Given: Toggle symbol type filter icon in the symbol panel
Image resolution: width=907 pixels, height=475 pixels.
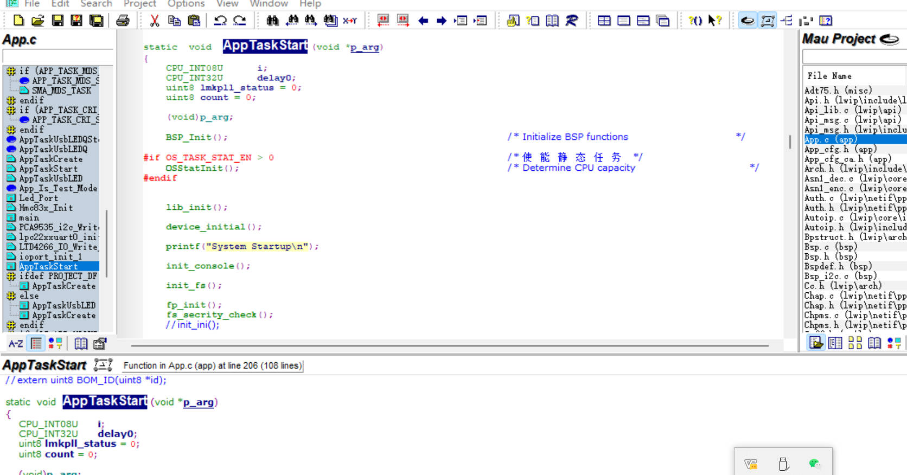Looking at the screenshot, I should point(55,343).
